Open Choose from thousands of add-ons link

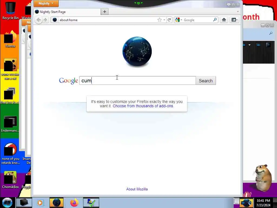[x=143, y=106]
